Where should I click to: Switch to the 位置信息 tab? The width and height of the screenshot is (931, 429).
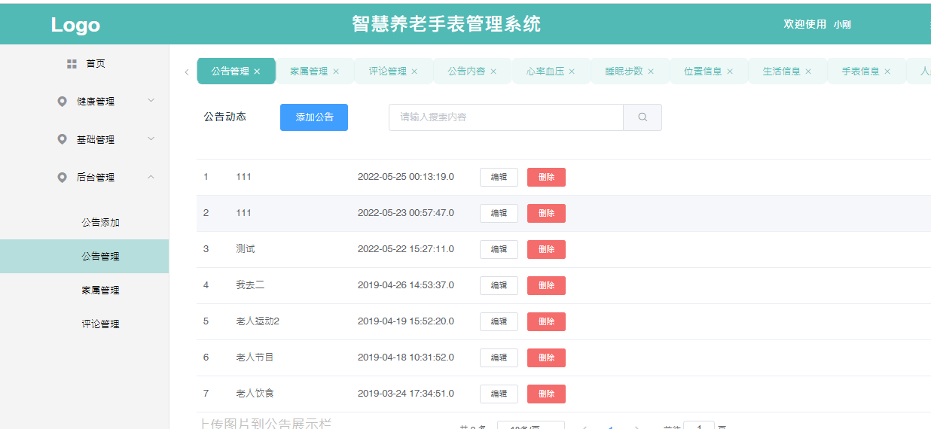pos(703,71)
